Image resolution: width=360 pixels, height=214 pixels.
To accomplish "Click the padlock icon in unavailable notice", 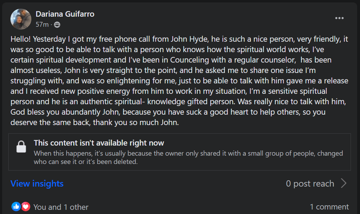I will coord(21,147).
